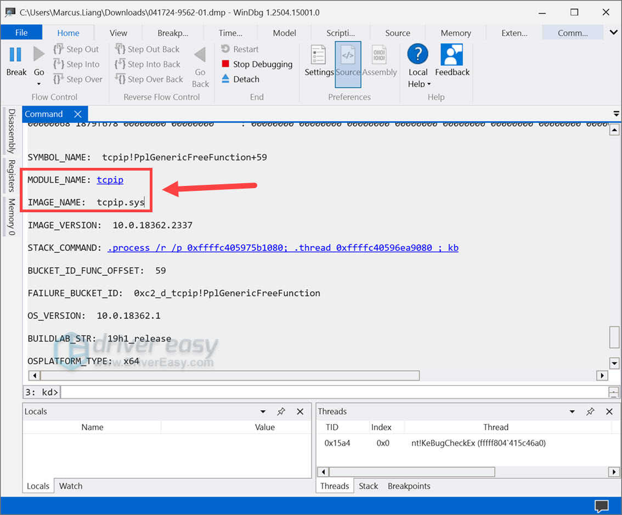Close the Command window tab
The height and width of the screenshot is (515, 622).
(x=78, y=114)
